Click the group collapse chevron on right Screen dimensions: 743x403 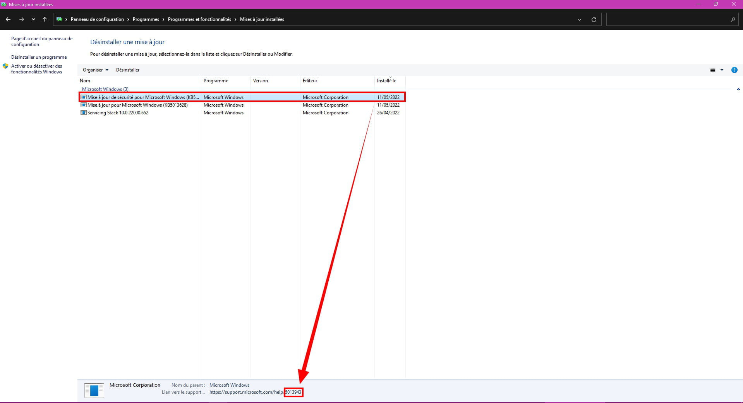tap(738, 89)
